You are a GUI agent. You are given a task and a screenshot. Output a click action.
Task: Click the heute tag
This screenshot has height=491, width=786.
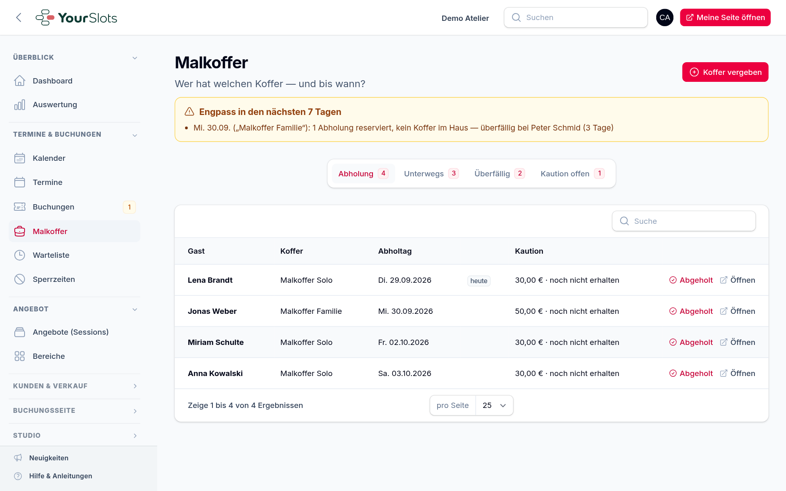point(479,281)
